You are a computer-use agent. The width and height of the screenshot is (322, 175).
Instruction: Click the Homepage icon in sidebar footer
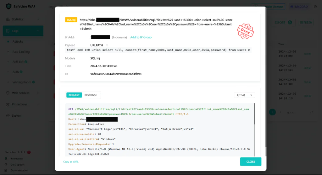coord(6,158)
